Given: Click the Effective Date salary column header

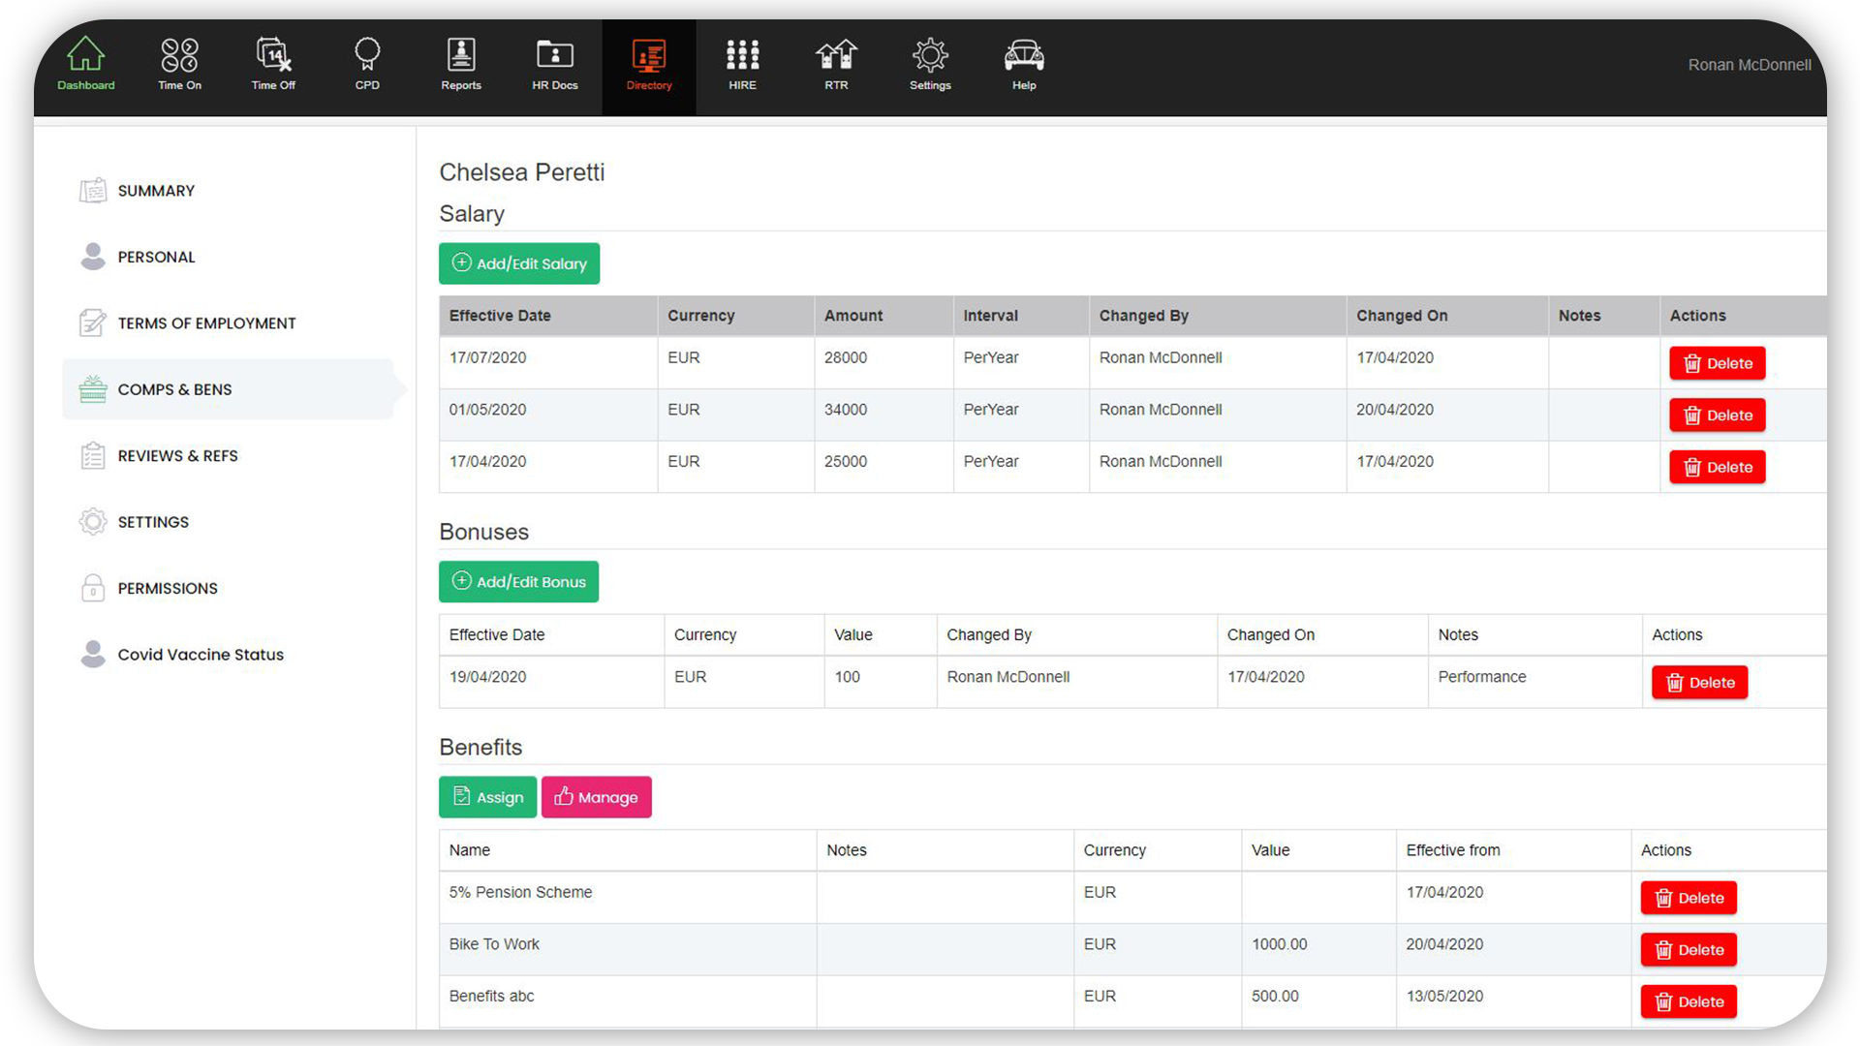Looking at the screenshot, I should [x=500, y=316].
